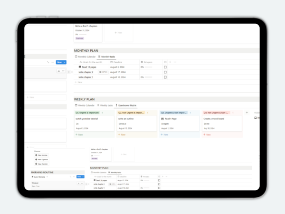This screenshot has height=214, width=285.
Task: Open the three-dot menu in Morning Routine toolbar
Action: click(x=74, y=177)
